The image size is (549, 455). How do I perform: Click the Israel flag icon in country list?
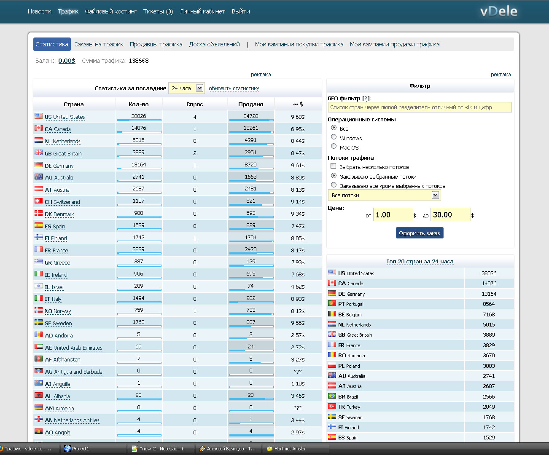(x=38, y=286)
